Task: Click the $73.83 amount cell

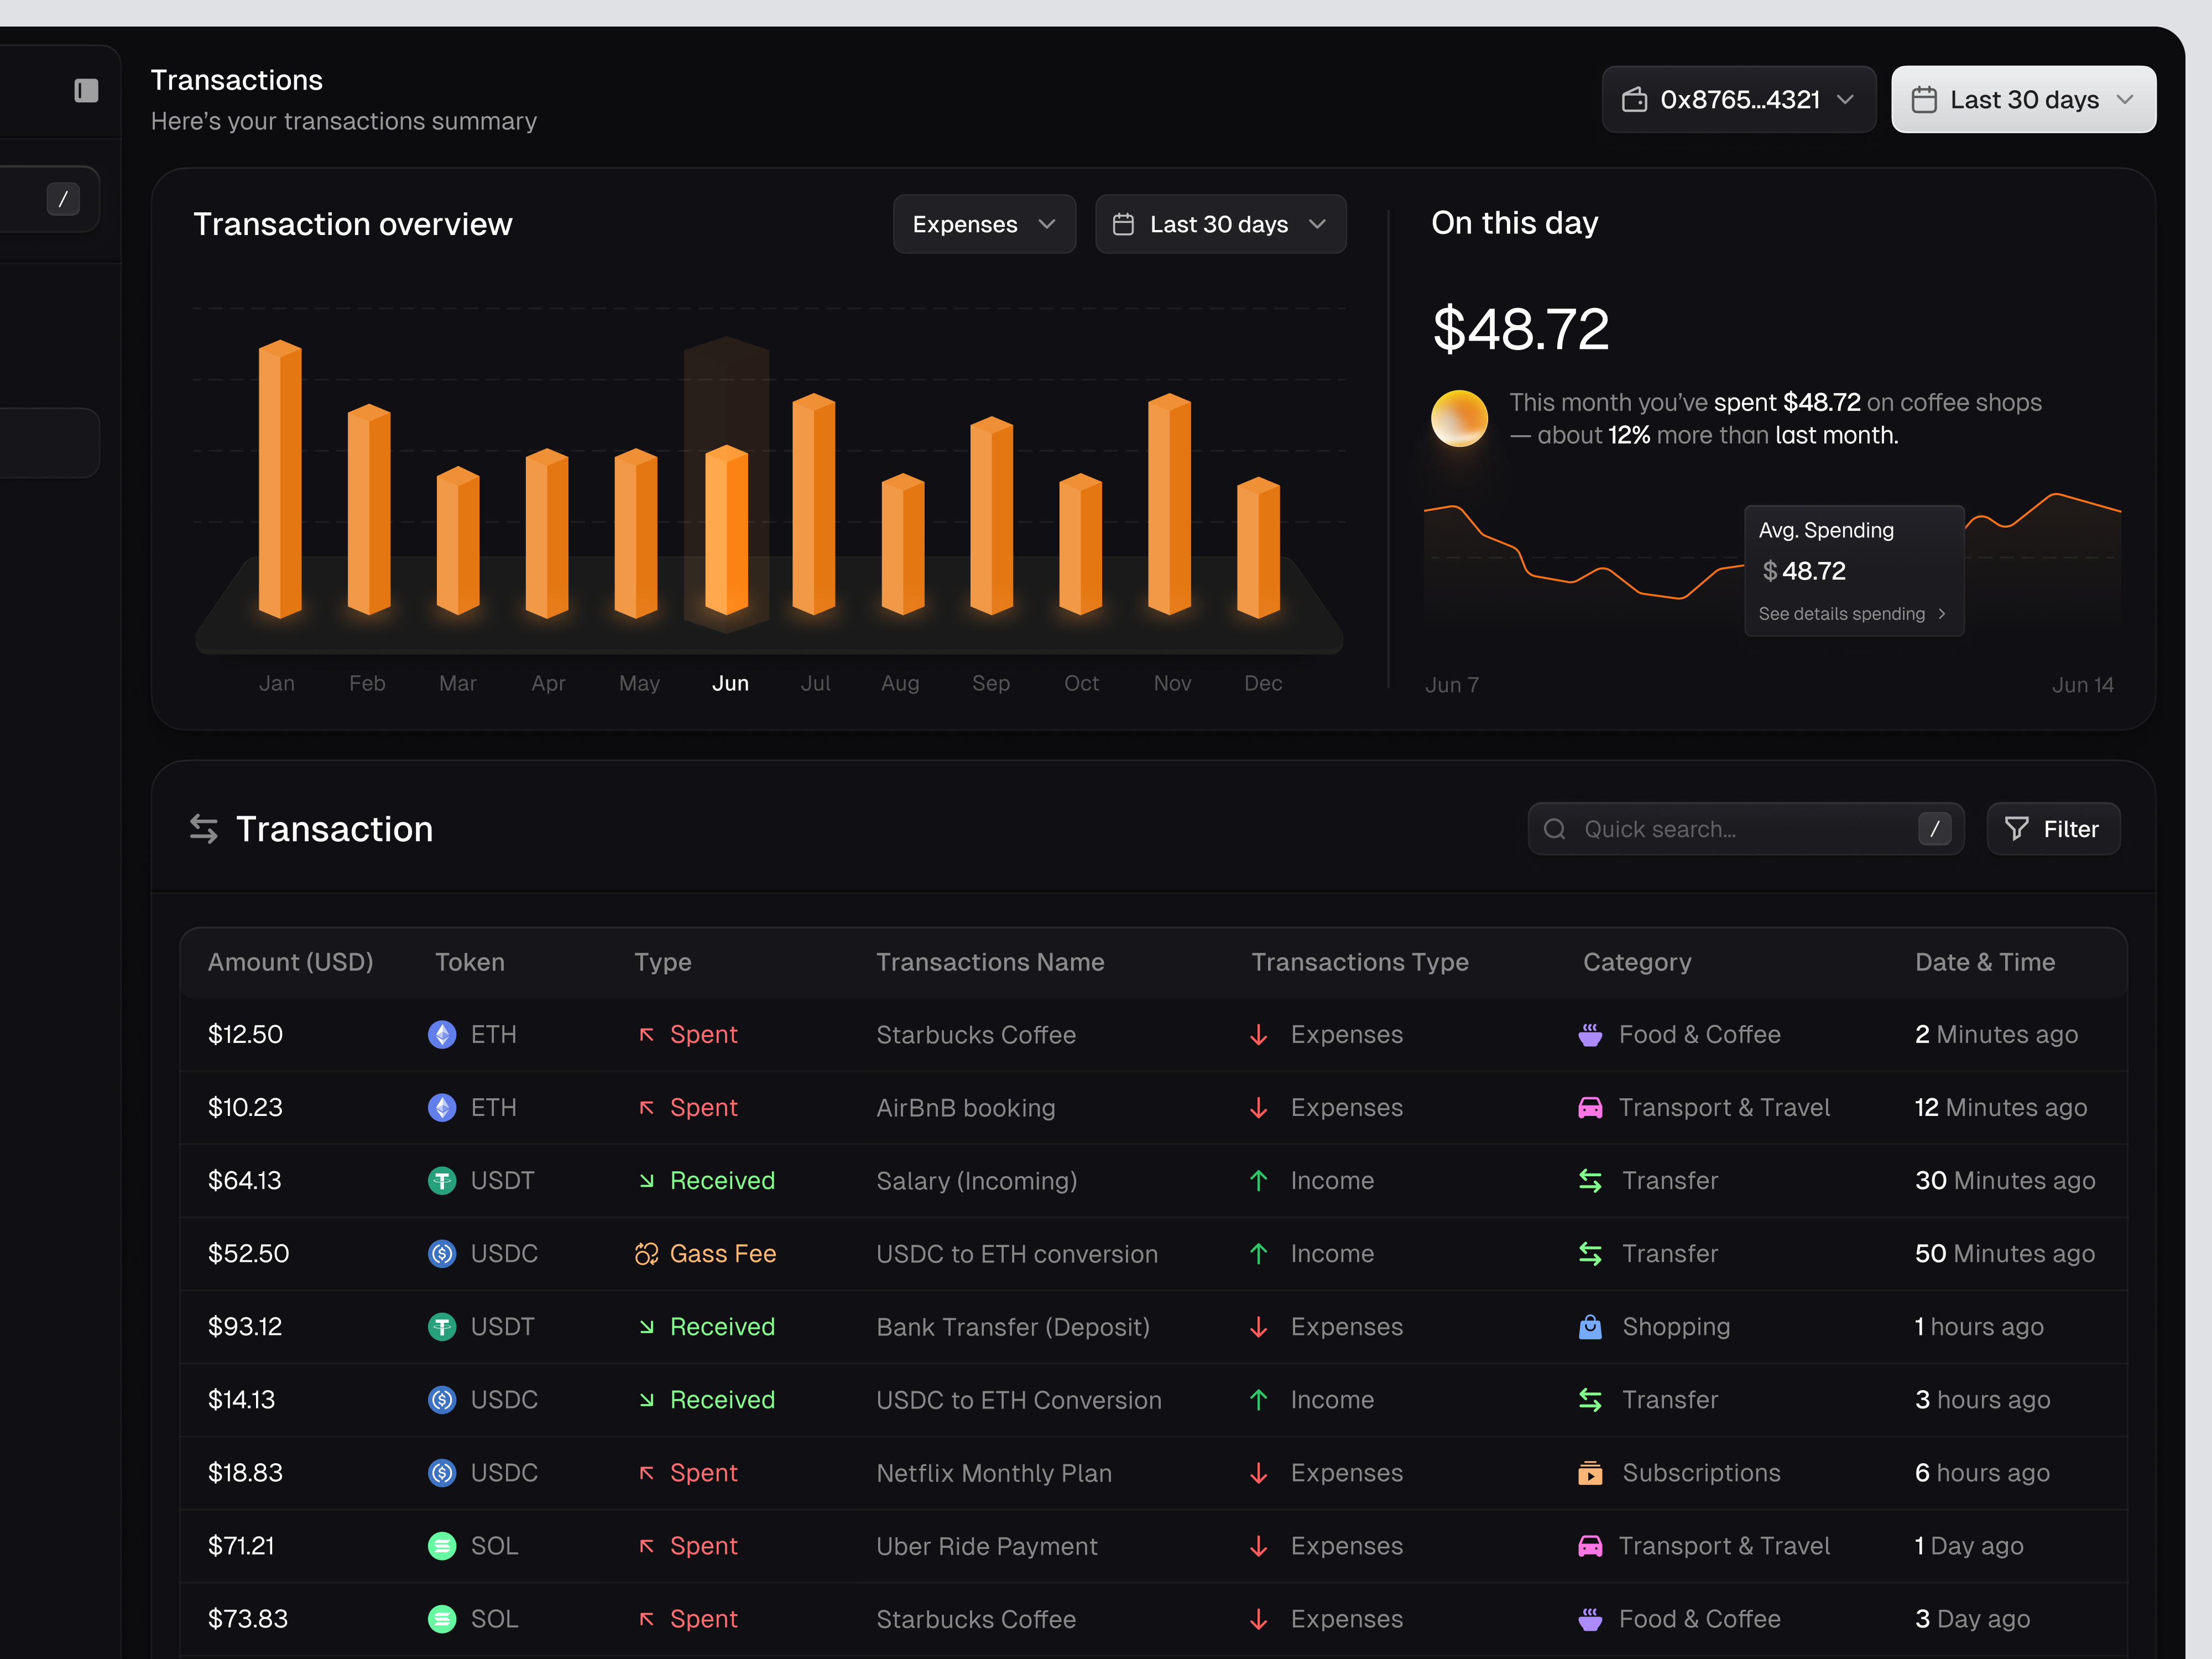Action: point(247,1618)
